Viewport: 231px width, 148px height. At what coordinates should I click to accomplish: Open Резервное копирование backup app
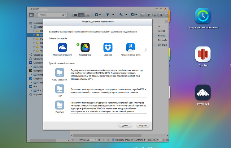tap(203, 16)
